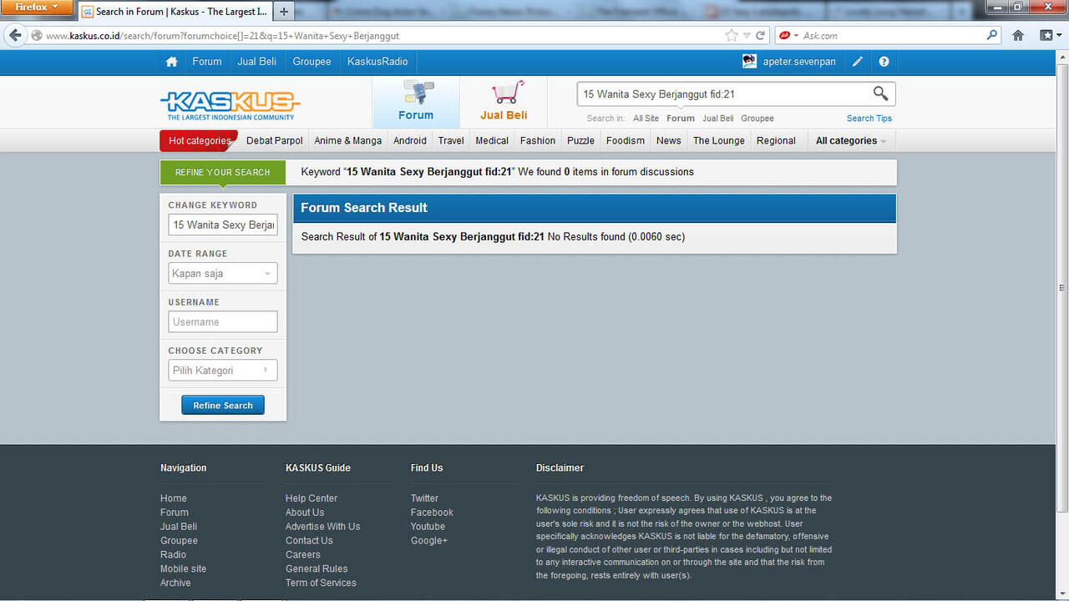The image size is (1069, 601).
Task: Click the Firefox back arrow button
Action: [15, 35]
